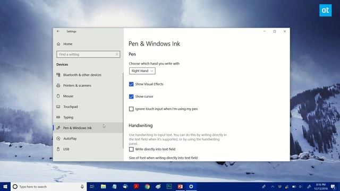The height and width of the screenshot is (191, 340).
Task: Click the Cortana circle icon
Action: (x=15, y=187)
